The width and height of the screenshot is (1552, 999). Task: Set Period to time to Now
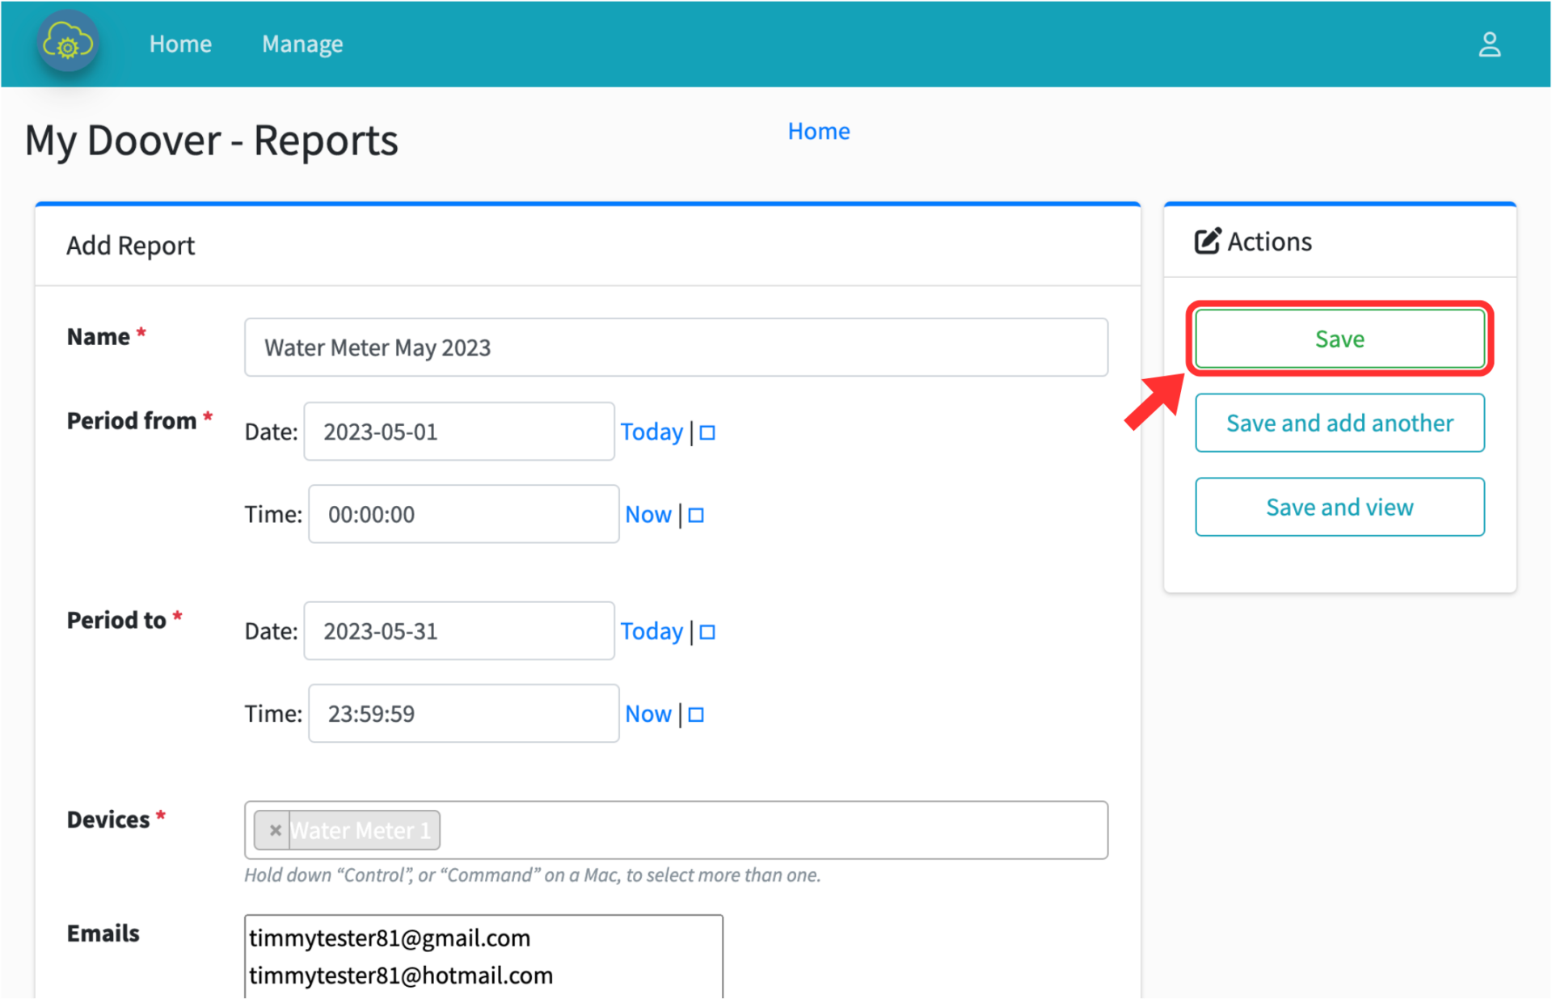pyautogui.click(x=648, y=714)
